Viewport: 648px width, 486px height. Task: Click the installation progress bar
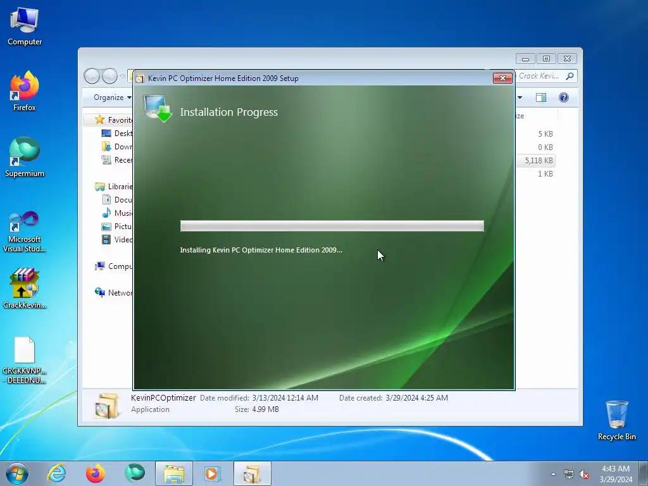(x=332, y=226)
